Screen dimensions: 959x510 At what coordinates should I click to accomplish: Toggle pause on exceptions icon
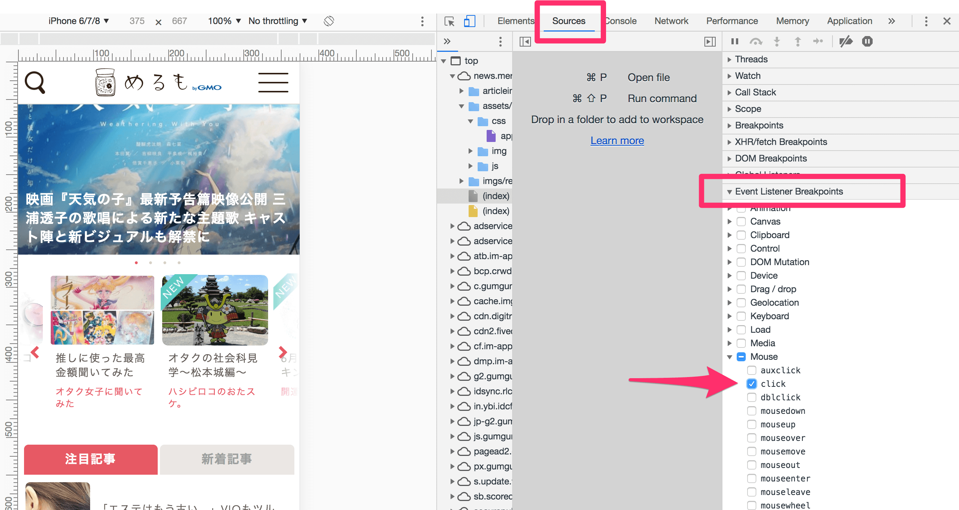867,41
